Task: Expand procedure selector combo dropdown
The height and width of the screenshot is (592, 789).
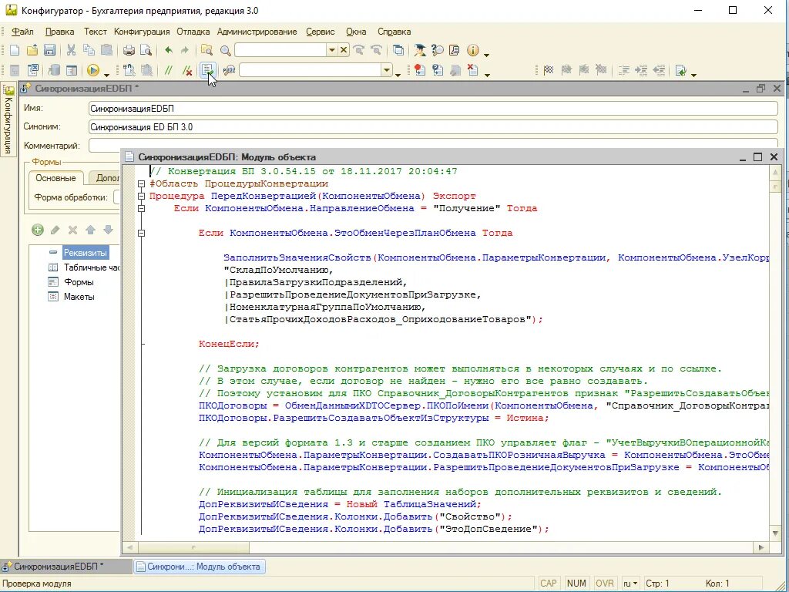Action: 387,70
